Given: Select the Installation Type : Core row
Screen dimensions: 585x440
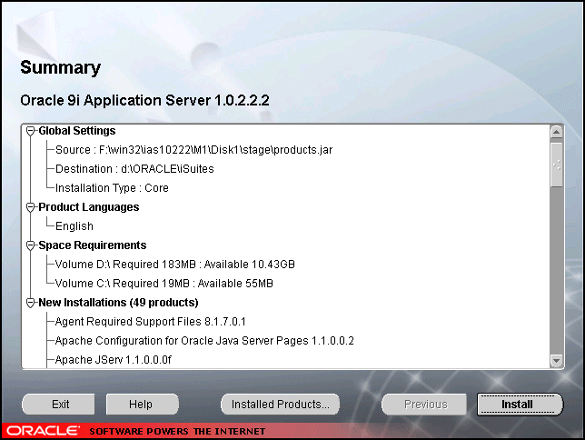Looking at the screenshot, I should click(x=112, y=188).
